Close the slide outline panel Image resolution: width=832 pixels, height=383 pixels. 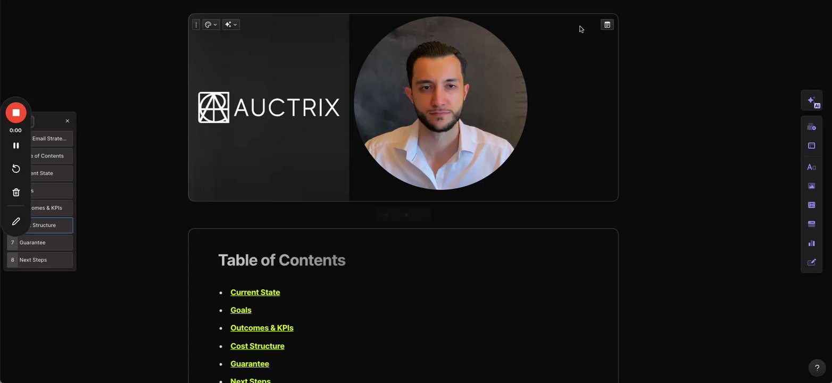[68, 121]
